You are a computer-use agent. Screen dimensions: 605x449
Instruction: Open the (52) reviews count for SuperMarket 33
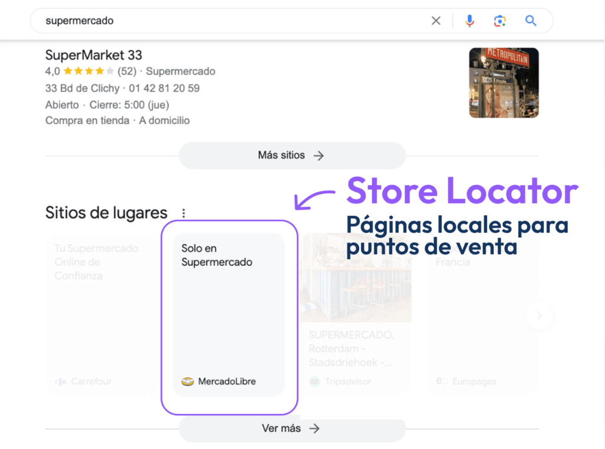coord(127,71)
